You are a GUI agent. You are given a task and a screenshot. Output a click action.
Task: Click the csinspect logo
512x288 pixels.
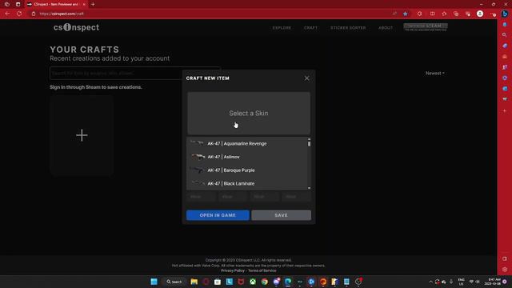[77, 27]
